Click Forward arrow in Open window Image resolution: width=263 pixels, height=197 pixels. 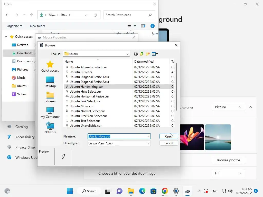[16, 15]
